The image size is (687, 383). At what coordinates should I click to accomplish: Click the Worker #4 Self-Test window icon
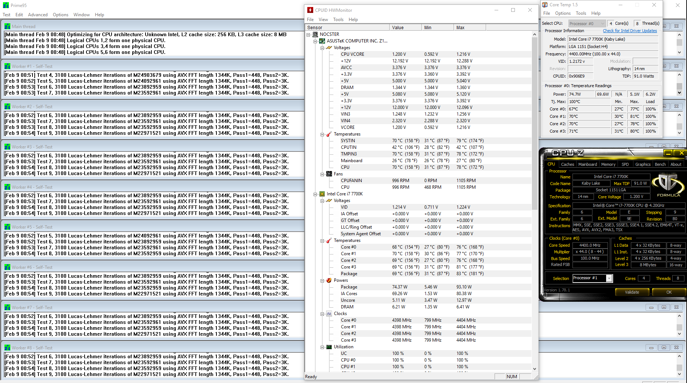pyautogui.click(x=7, y=187)
